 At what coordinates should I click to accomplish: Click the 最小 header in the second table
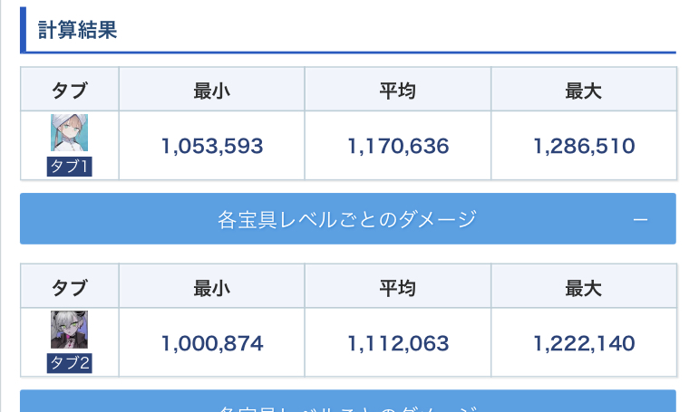[x=212, y=288]
